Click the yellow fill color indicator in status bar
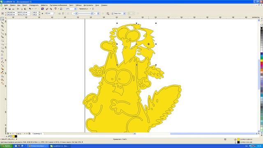The height and width of the screenshot is (148, 263). point(238,139)
